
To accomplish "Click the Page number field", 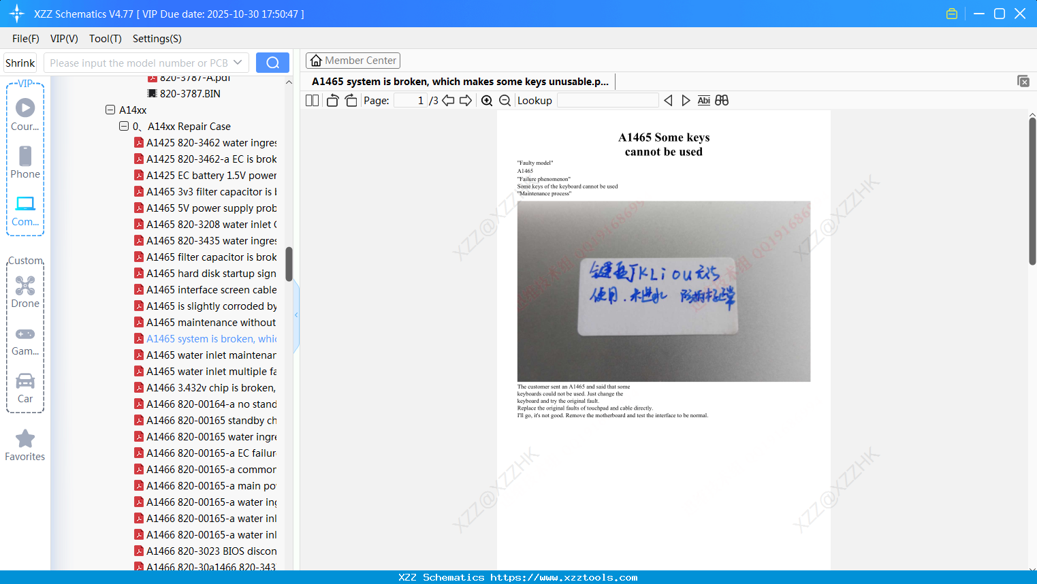I will [x=411, y=101].
